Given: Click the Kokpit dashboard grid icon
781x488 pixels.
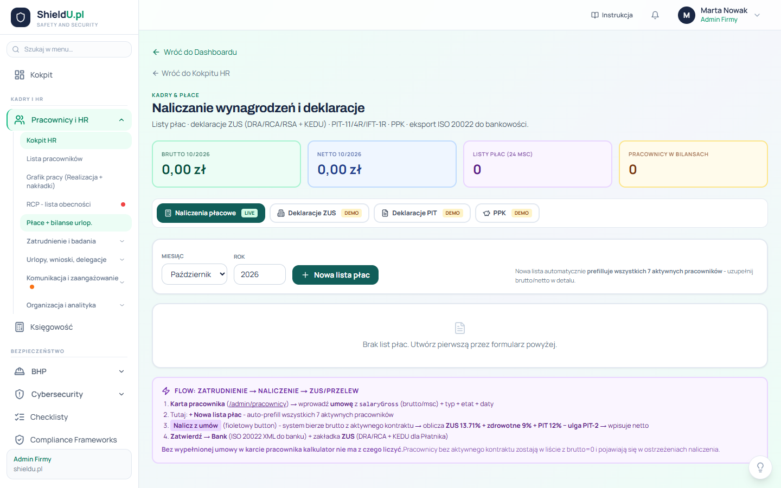Looking at the screenshot, I should tap(20, 75).
